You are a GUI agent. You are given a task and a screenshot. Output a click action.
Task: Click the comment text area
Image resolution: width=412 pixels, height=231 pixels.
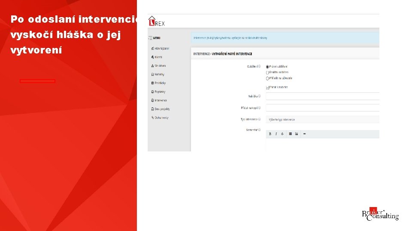click(x=322, y=145)
